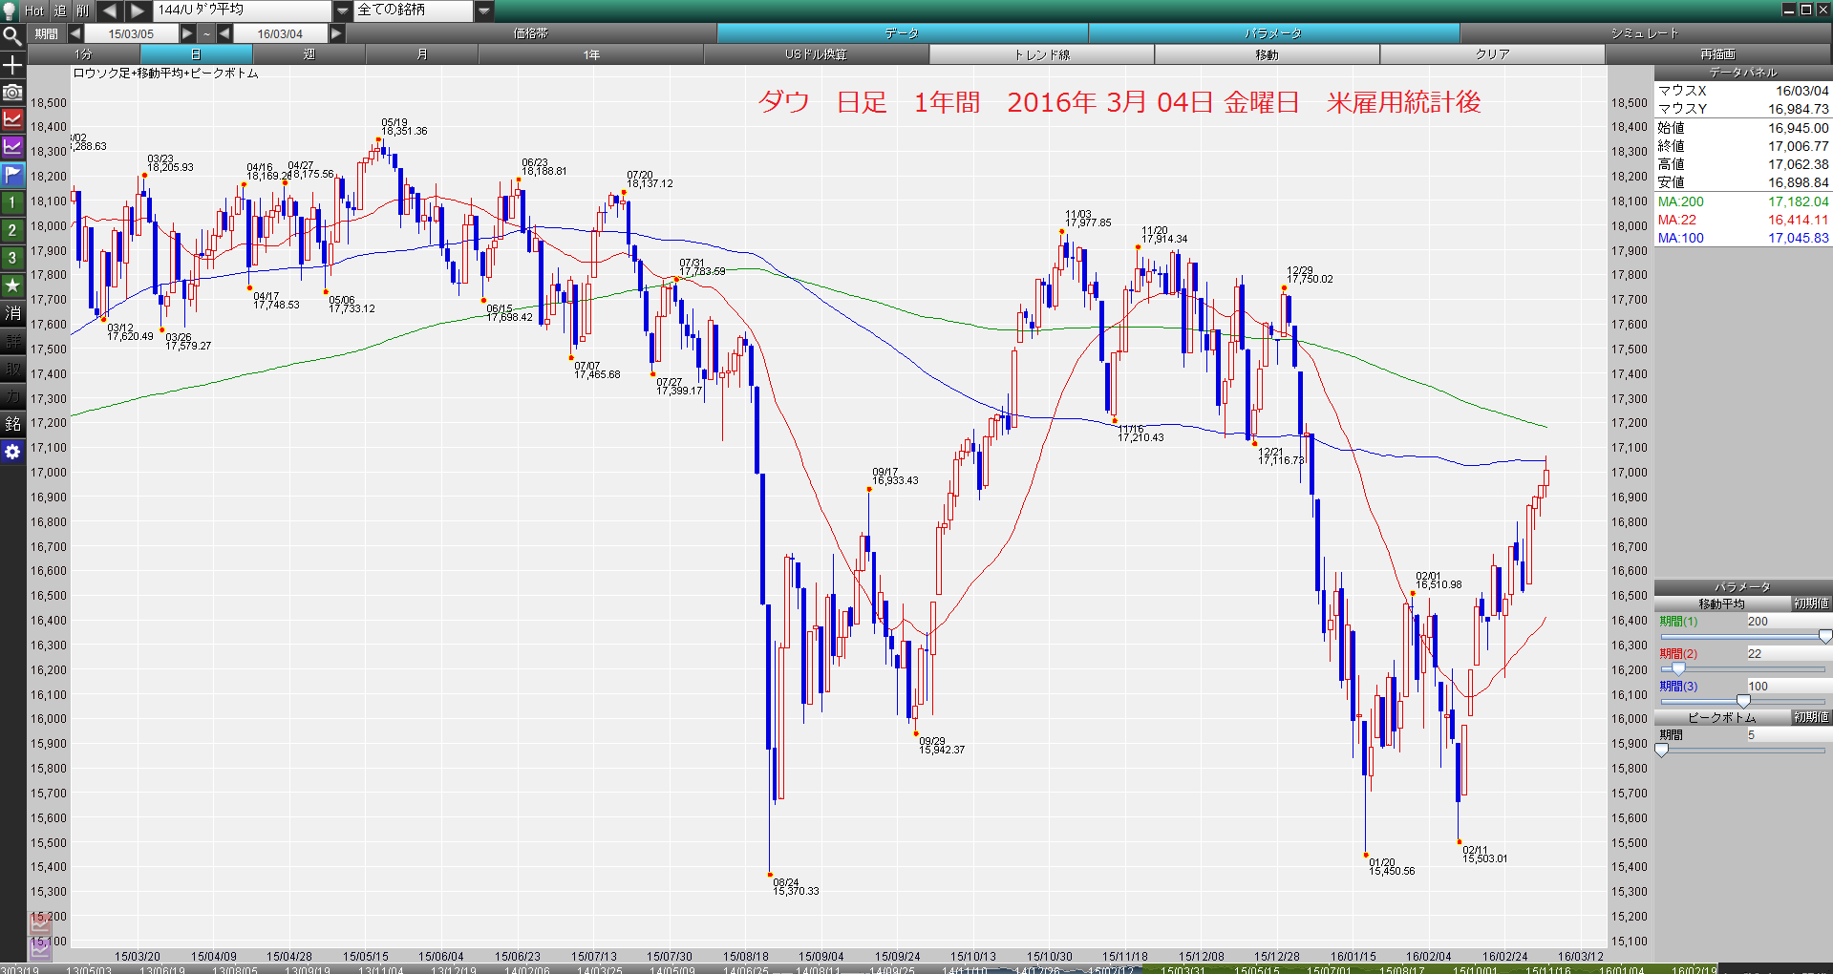Image resolution: width=1833 pixels, height=974 pixels.
Task: Click the 期間(2) slider handle
Action: (x=1678, y=669)
